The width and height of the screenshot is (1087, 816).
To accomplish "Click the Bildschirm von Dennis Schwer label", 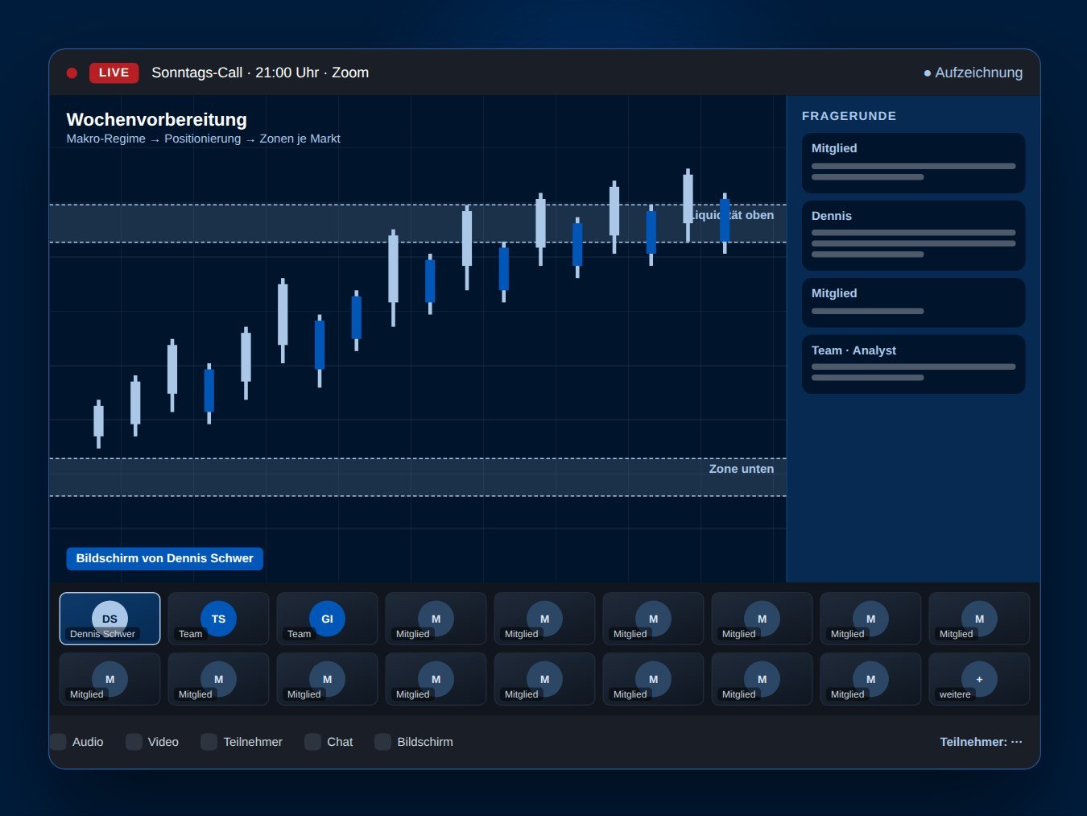I will pos(164,558).
